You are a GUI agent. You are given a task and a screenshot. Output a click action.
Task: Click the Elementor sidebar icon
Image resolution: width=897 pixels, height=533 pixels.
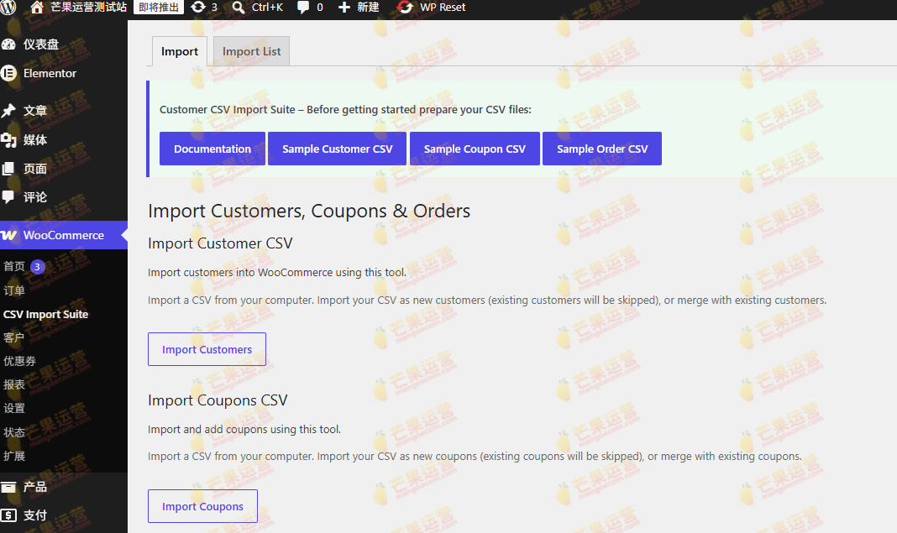pos(8,73)
